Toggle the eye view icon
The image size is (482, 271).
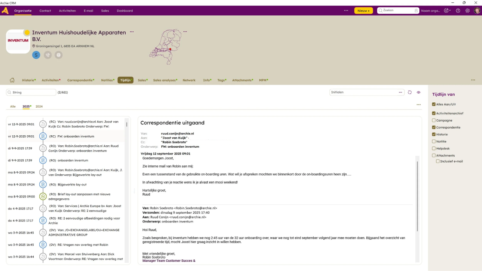419,92
